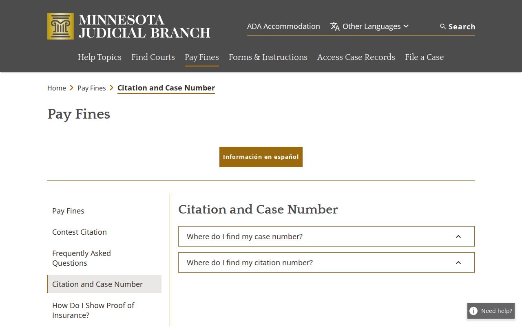The width and height of the screenshot is (522, 326).
Task: Open the Find Courts menu
Action: tap(153, 57)
